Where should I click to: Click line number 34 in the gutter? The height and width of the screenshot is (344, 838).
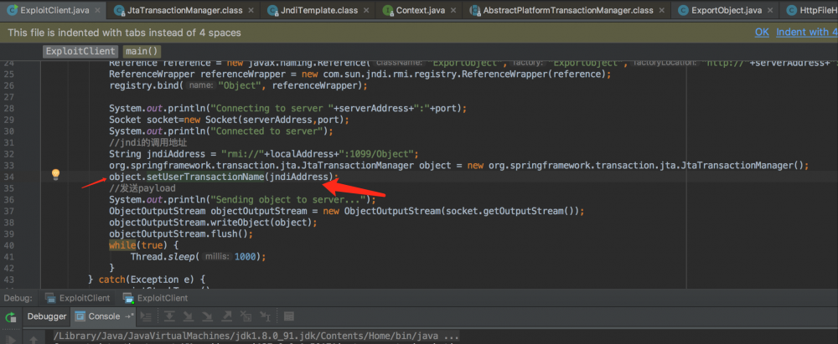(8, 177)
